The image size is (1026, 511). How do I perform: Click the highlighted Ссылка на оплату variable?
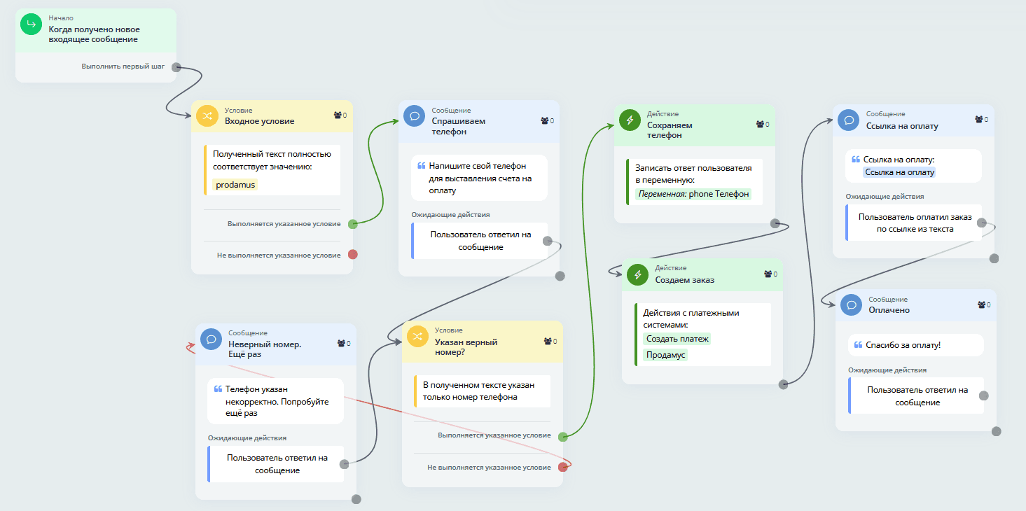(x=899, y=172)
